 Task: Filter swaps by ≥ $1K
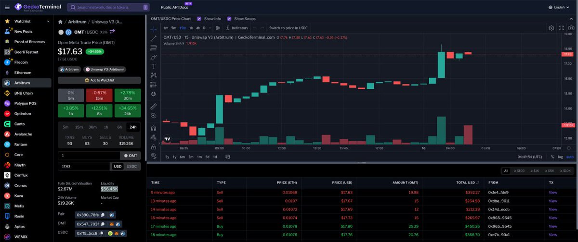(x=535, y=170)
